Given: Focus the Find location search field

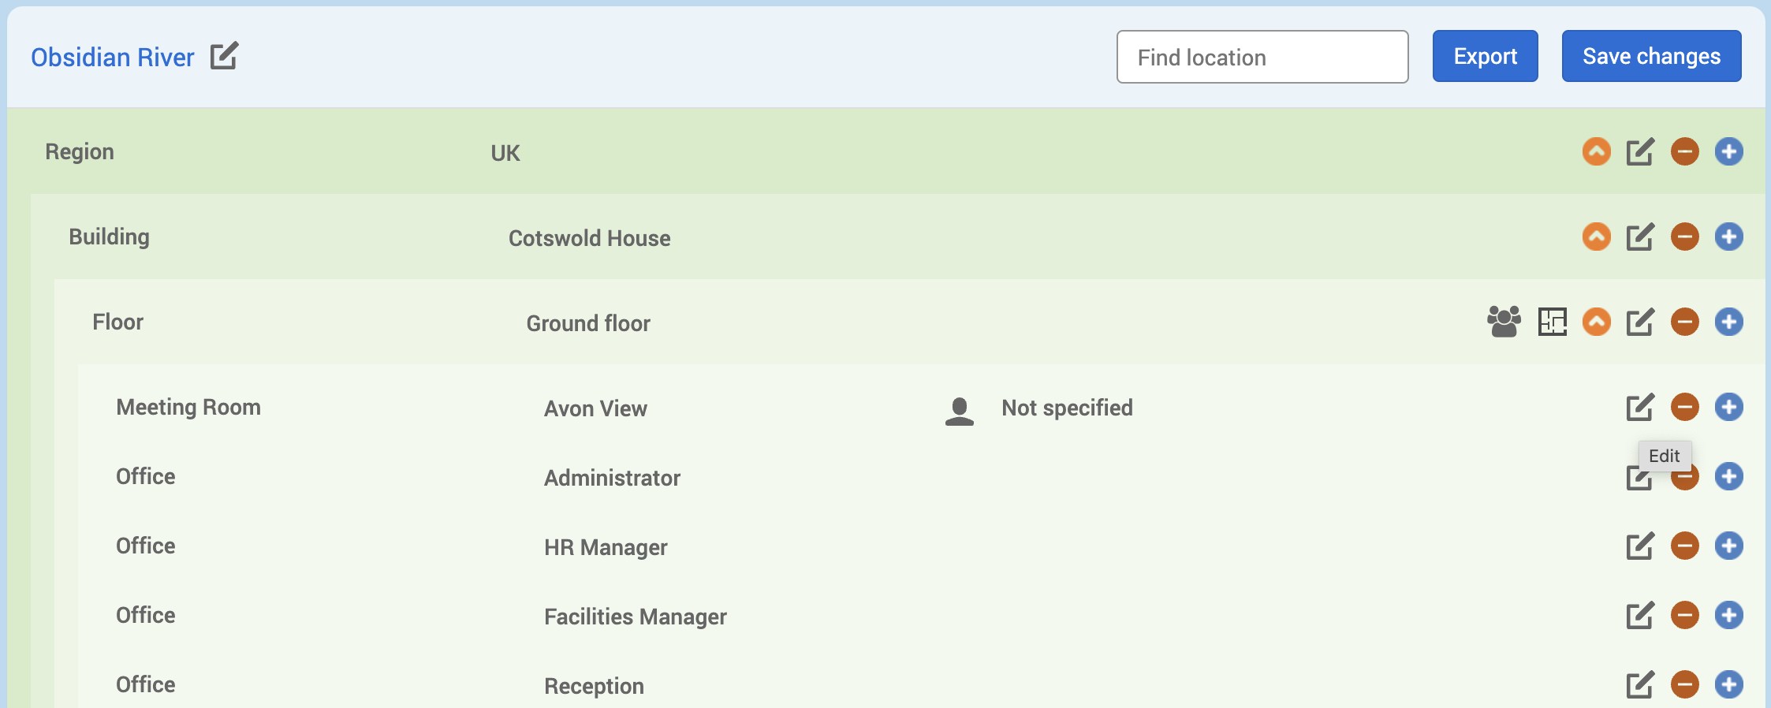Looking at the screenshot, I should pyautogui.click(x=1262, y=57).
